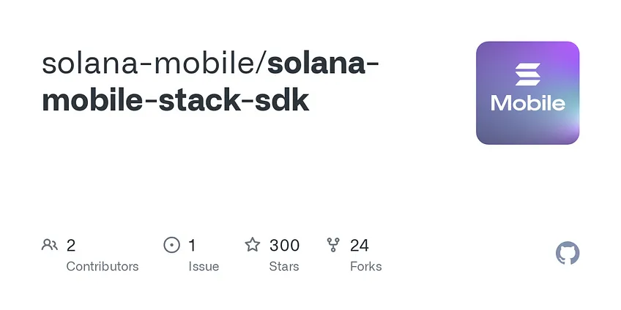Click the number 1 issue count
Viewport: 621px width, 310px height.
click(x=192, y=246)
